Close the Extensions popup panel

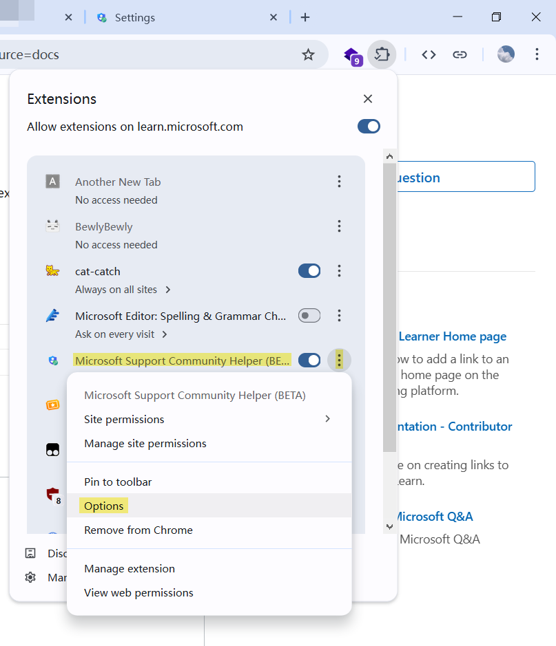coord(367,99)
